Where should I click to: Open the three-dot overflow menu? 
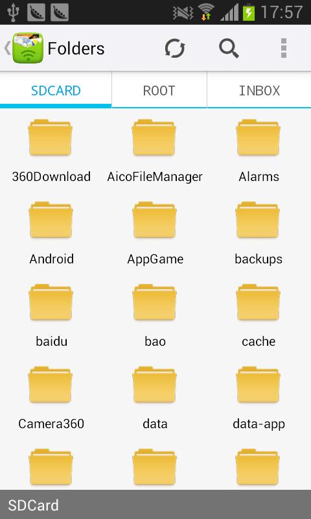(x=284, y=48)
